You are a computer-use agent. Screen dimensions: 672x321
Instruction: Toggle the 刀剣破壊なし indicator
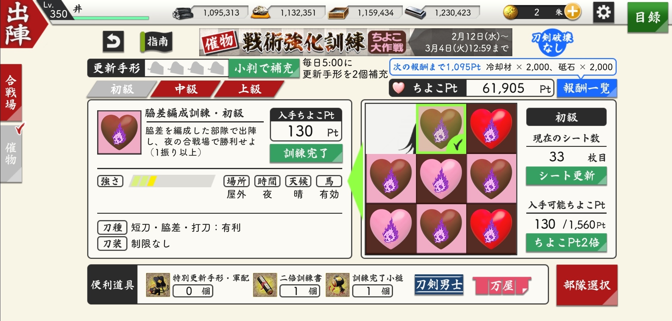pyautogui.click(x=552, y=43)
